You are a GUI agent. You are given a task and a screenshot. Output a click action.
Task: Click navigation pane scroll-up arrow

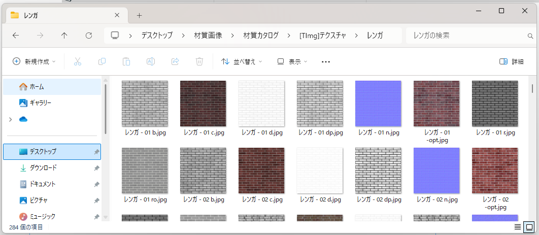pos(105,80)
